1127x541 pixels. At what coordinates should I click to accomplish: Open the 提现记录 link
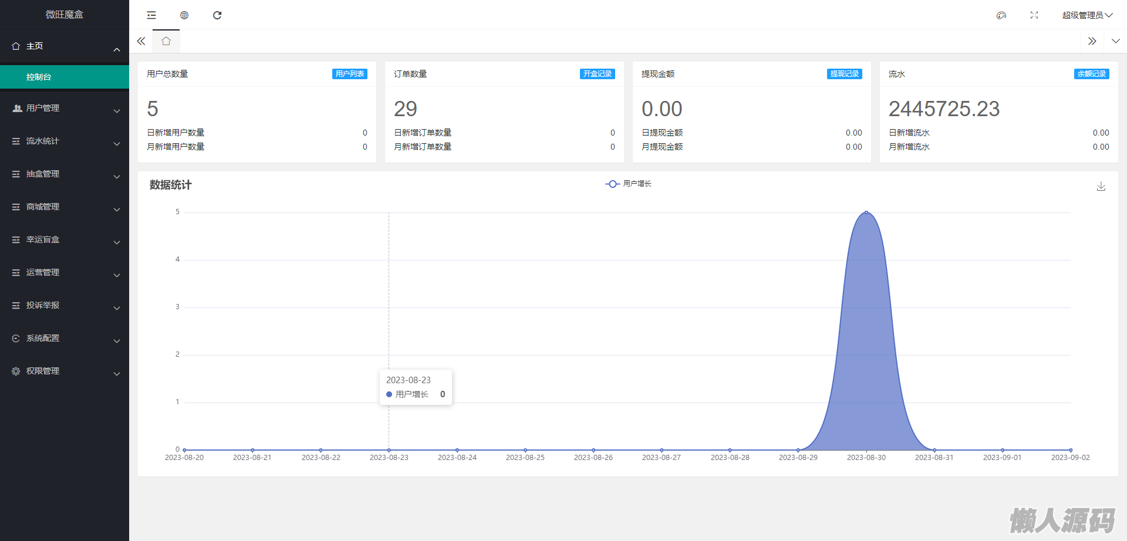click(x=844, y=74)
